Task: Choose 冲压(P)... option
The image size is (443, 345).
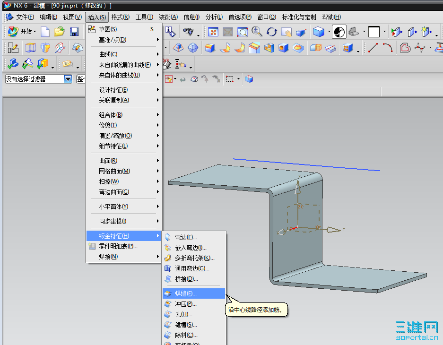Action: click(x=194, y=304)
